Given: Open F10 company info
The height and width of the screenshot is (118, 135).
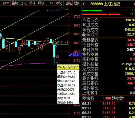Looking at the screenshot, I should click(50, 3).
